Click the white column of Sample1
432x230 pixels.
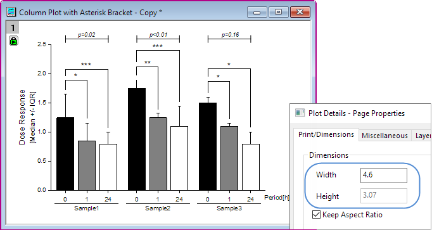tap(108, 167)
